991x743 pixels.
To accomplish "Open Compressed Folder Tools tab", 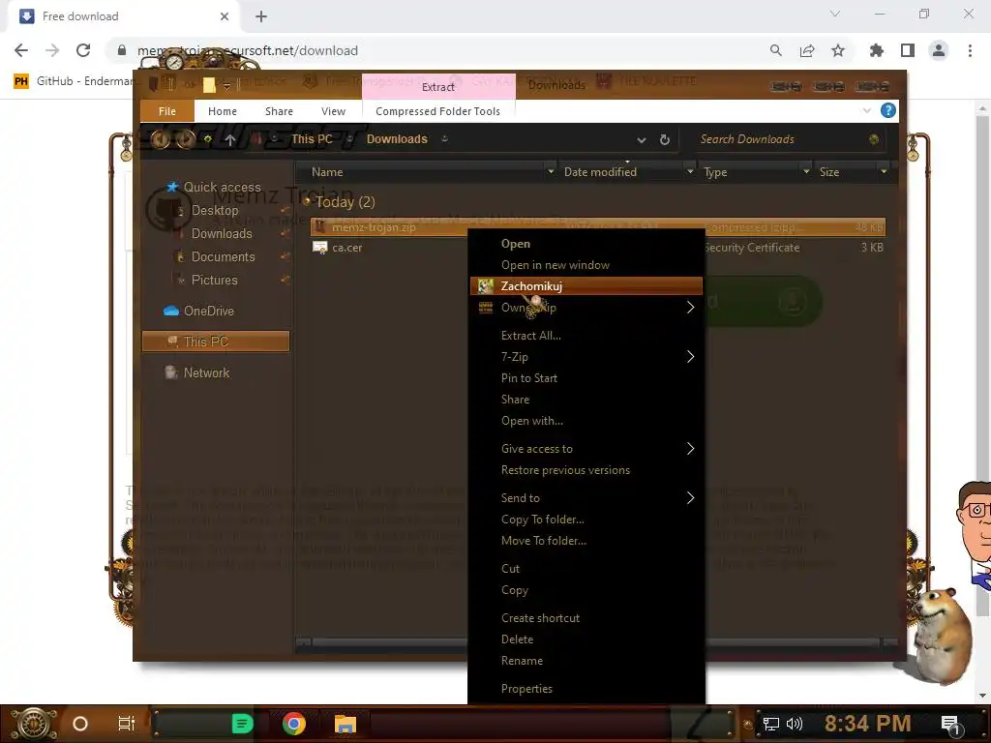I will click(438, 111).
